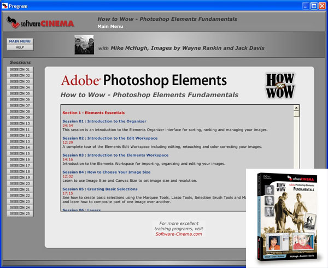
Task: Click the Program window title bar icon
Action: coord(4,6)
